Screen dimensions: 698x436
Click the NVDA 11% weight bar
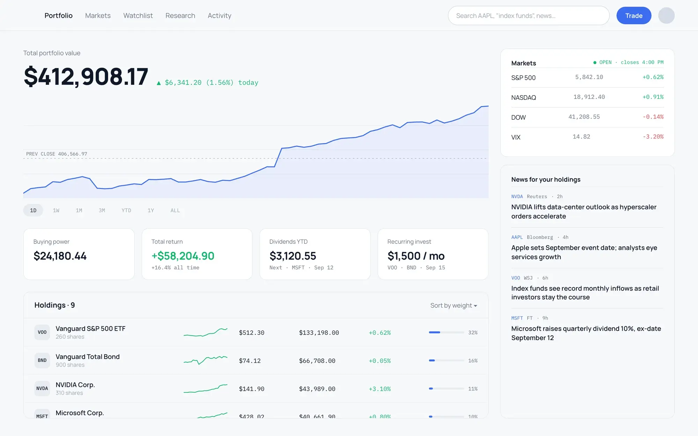pyautogui.click(x=446, y=389)
